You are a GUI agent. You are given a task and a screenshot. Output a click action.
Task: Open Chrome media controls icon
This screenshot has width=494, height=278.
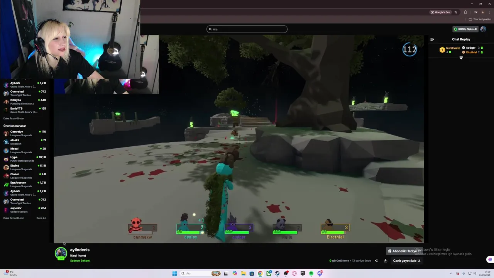pos(475,12)
